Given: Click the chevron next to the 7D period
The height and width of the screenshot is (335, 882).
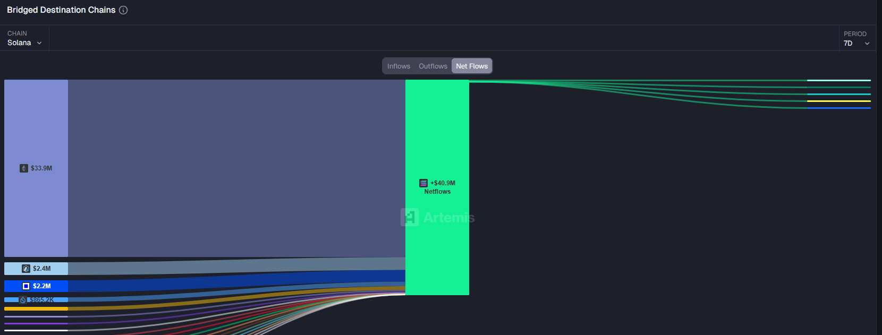Looking at the screenshot, I should 867,44.
